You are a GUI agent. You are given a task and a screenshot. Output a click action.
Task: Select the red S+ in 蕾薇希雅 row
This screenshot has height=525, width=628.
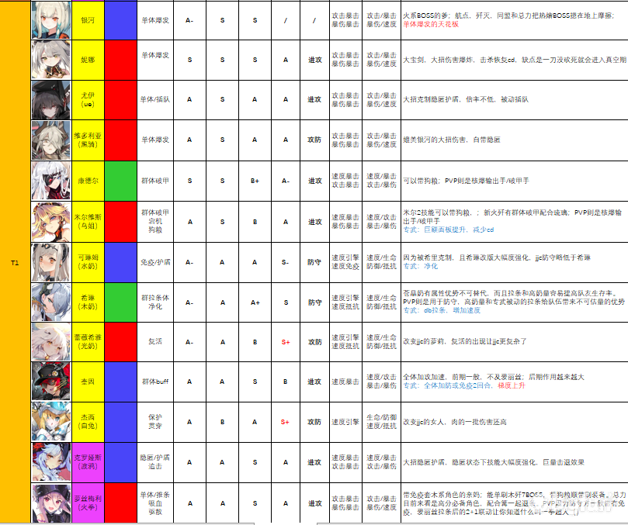click(x=286, y=342)
